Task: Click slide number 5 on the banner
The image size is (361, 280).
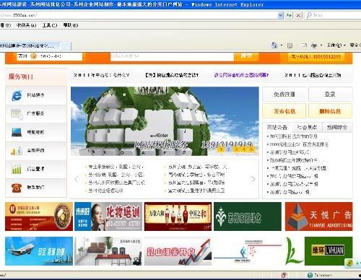Action: tap(251, 149)
